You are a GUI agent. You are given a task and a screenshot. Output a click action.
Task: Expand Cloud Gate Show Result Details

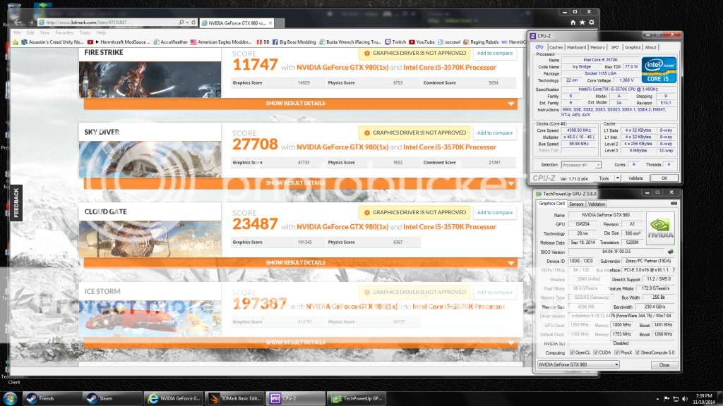(301, 263)
